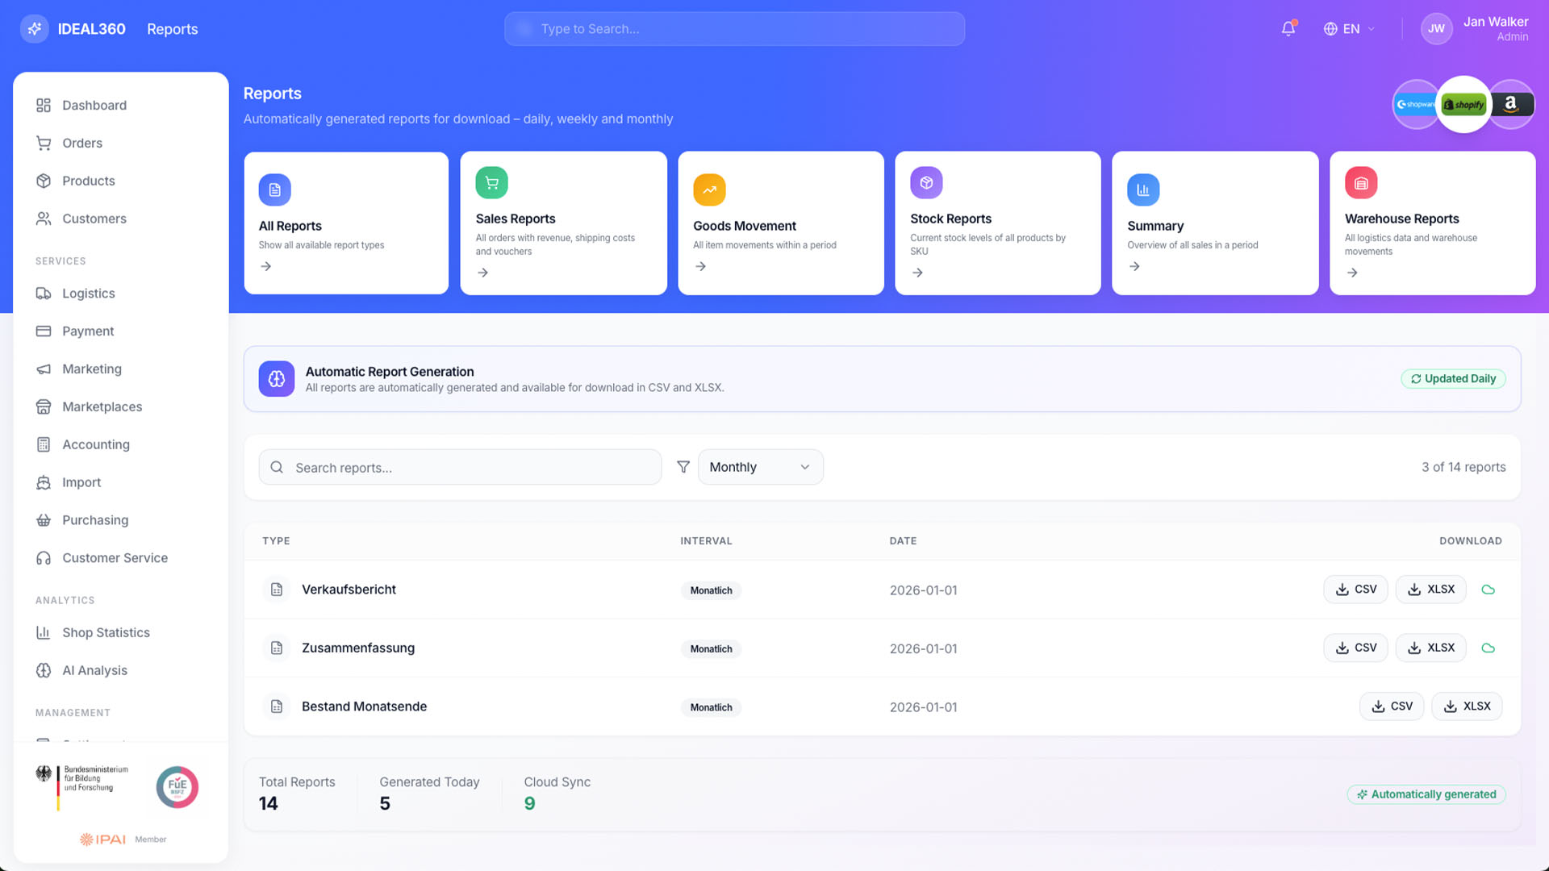Click cloud sync icon on Zusammenfassung row
The width and height of the screenshot is (1549, 871).
click(1488, 648)
